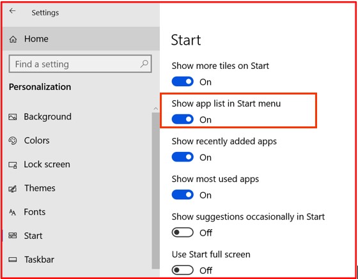Switch off Show most used apps

tap(182, 195)
